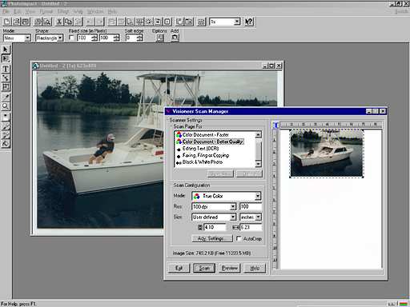
Task: Open the inches units dropdown
Action: 258,217
